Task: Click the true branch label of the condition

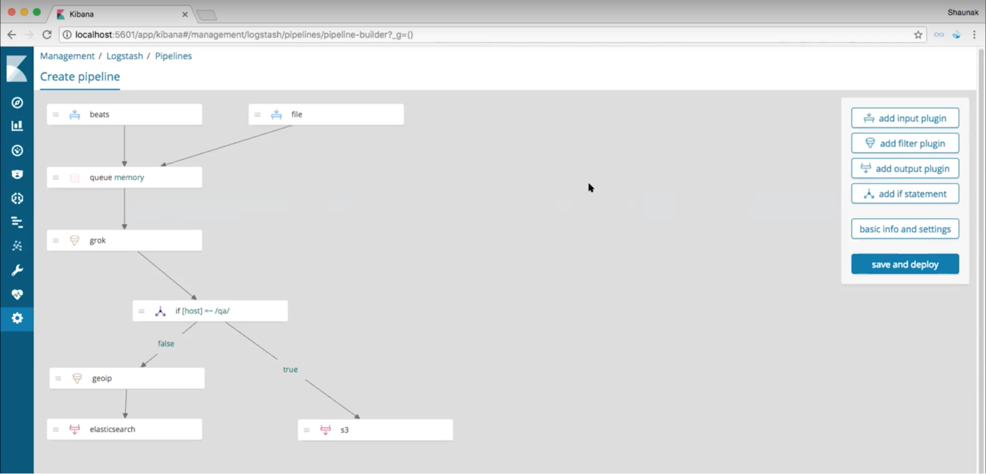Action: (290, 369)
